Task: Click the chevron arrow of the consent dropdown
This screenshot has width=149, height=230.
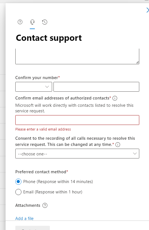Action: [x=135, y=154]
